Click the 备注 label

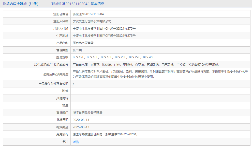(65, 105)
